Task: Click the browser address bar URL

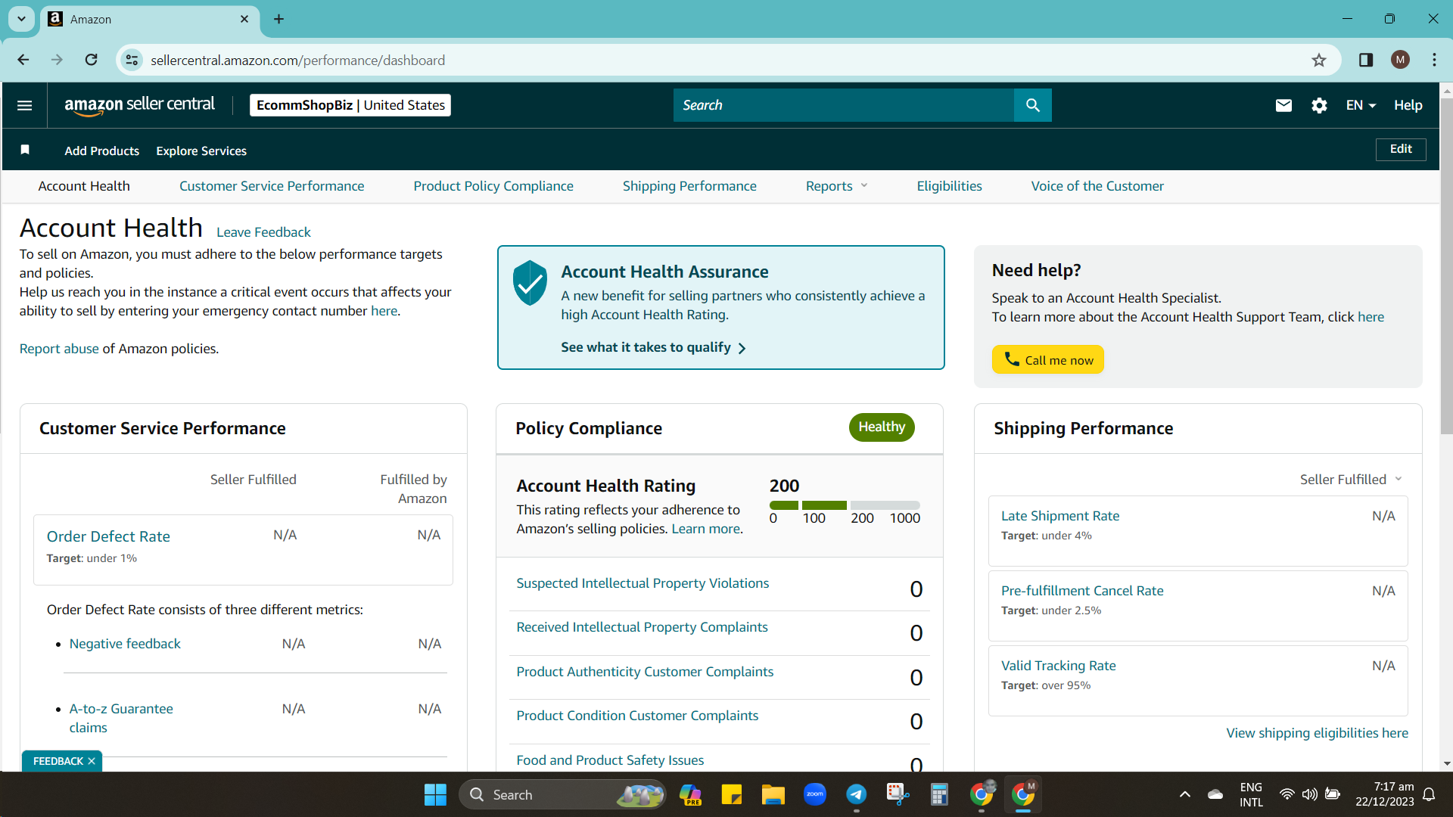Action: tap(297, 60)
